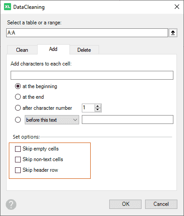The image size is (184, 216).
Task: Select radio button beside 'before this text'
Action: tap(18, 120)
